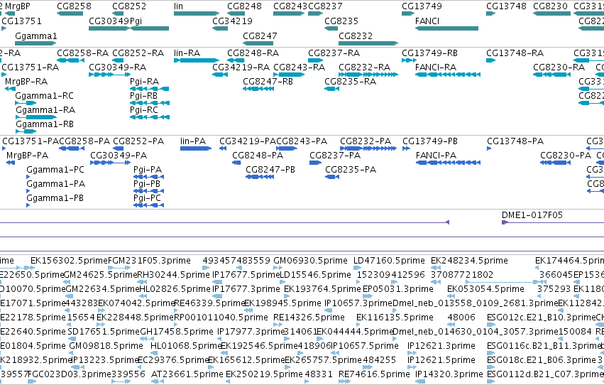Click the Pgi-RB transcript
This screenshot has width=604, height=385.
(x=150, y=103)
